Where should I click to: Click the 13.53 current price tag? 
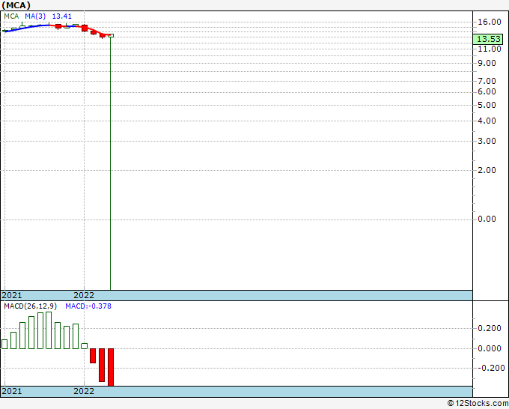[x=489, y=39]
